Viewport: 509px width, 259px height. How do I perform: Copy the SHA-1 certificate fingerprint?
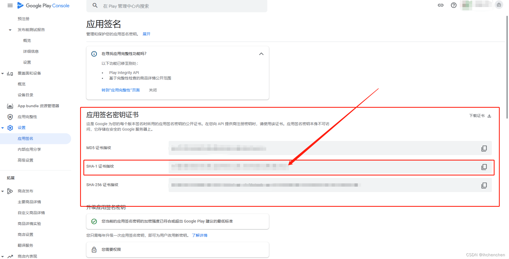(x=484, y=167)
